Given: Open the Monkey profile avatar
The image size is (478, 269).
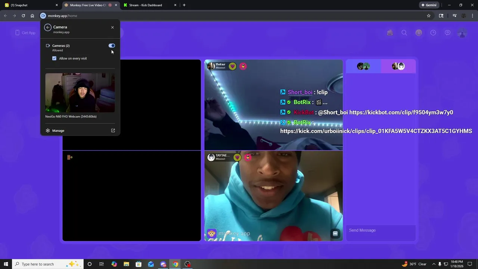Looking at the screenshot, I should (x=462, y=33).
